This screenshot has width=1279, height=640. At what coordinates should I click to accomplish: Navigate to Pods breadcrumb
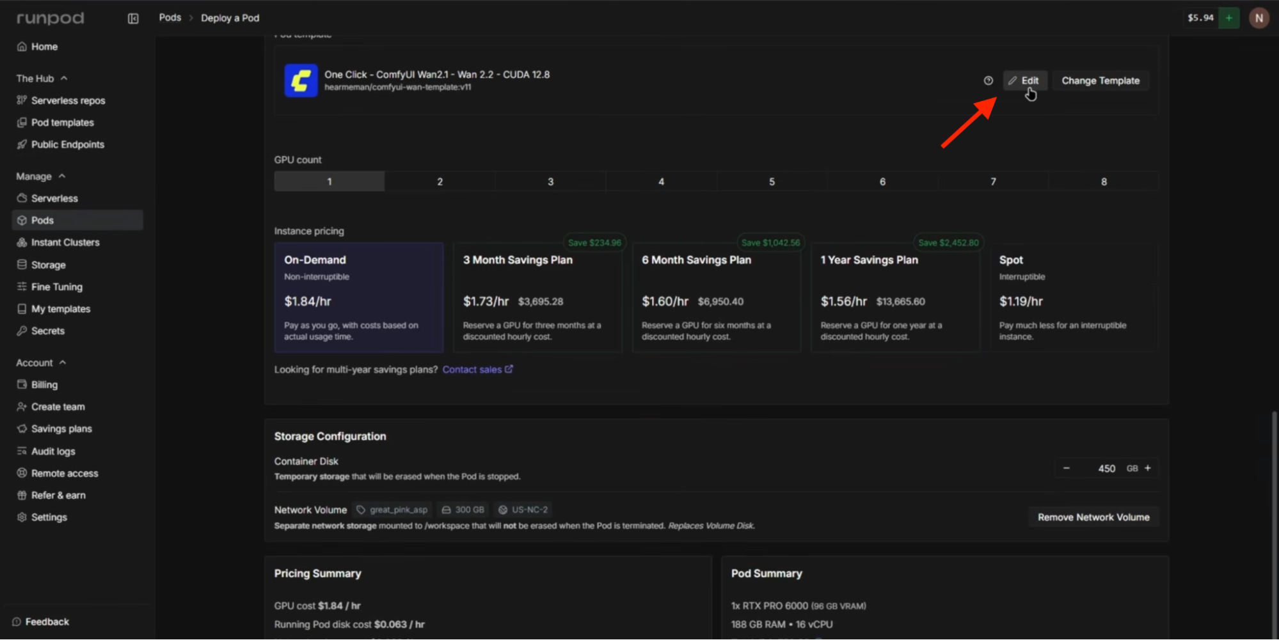point(170,18)
